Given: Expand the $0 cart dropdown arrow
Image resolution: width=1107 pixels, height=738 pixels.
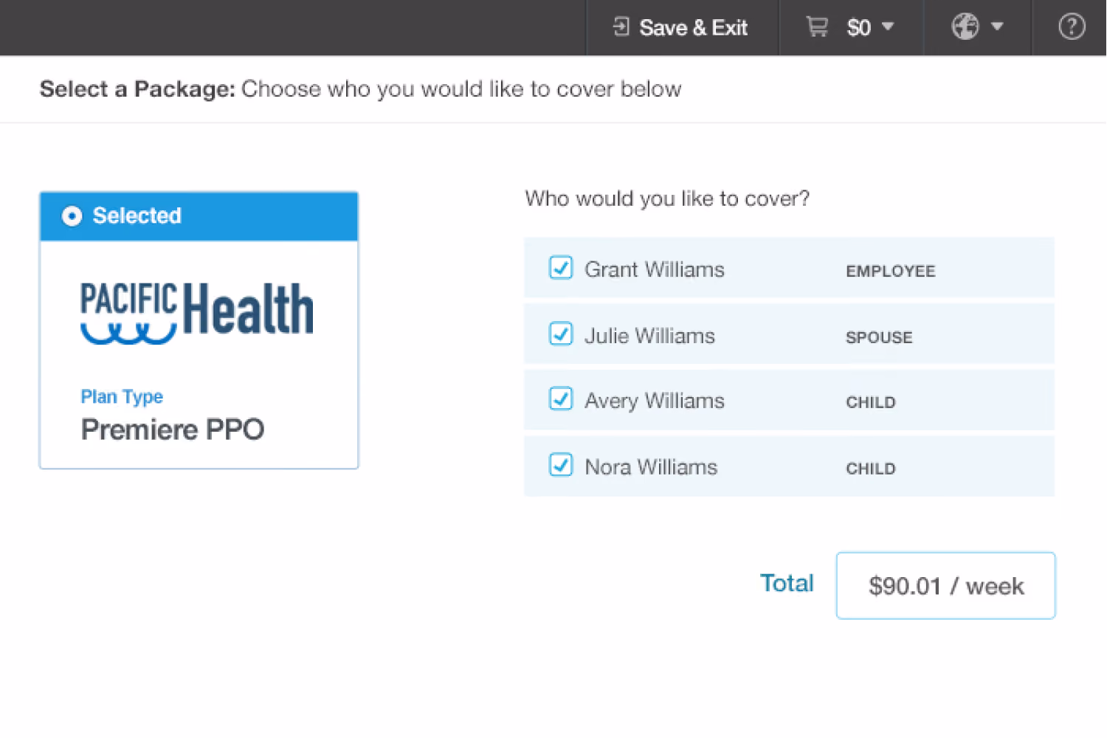Looking at the screenshot, I should pyautogui.click(x=888, y=27).
